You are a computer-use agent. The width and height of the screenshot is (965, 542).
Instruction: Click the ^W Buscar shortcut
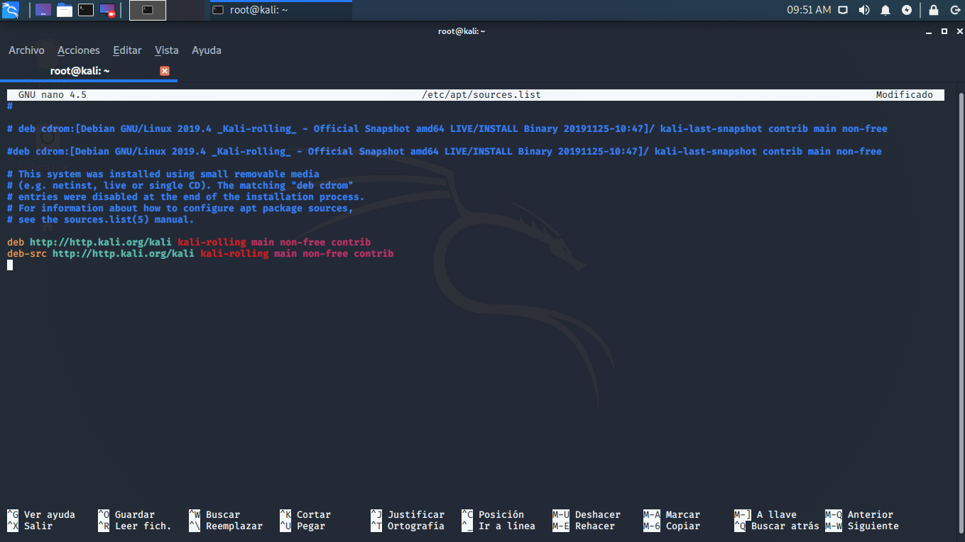(x=214, y=515)
